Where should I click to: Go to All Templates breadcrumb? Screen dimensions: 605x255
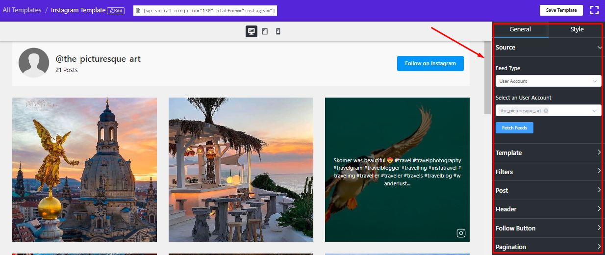[x=22, y=10]
